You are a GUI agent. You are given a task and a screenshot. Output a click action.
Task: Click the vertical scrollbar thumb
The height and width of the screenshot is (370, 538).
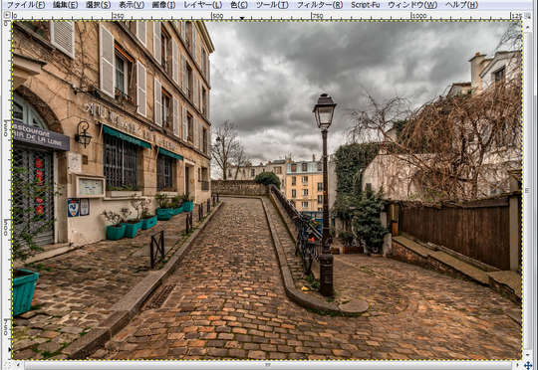coord(527,190)
